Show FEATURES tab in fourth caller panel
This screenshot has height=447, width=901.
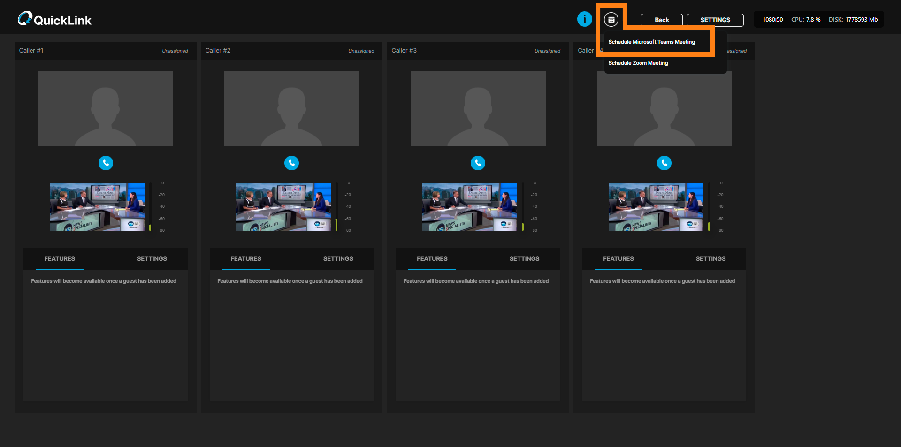click(618, 258)
